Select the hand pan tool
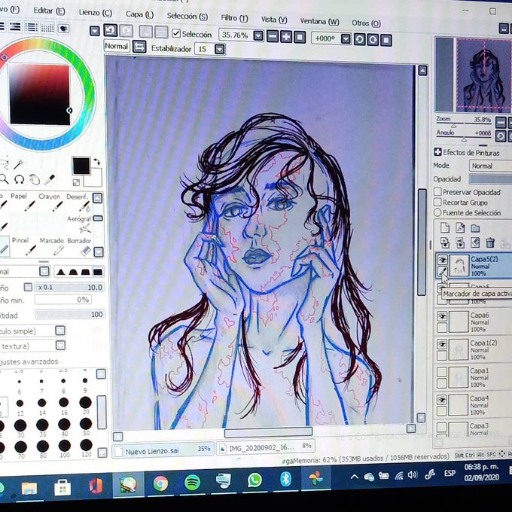 35,179
